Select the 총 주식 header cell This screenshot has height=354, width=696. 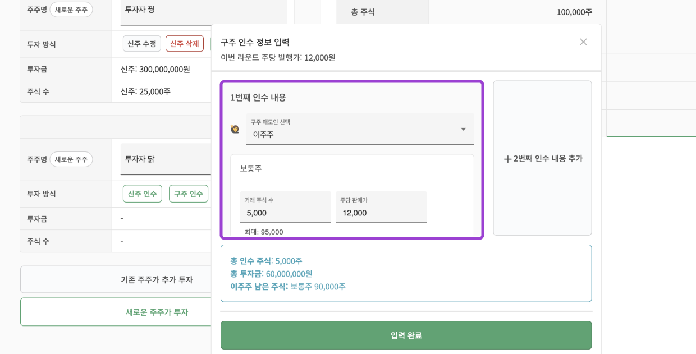[382, 11]
